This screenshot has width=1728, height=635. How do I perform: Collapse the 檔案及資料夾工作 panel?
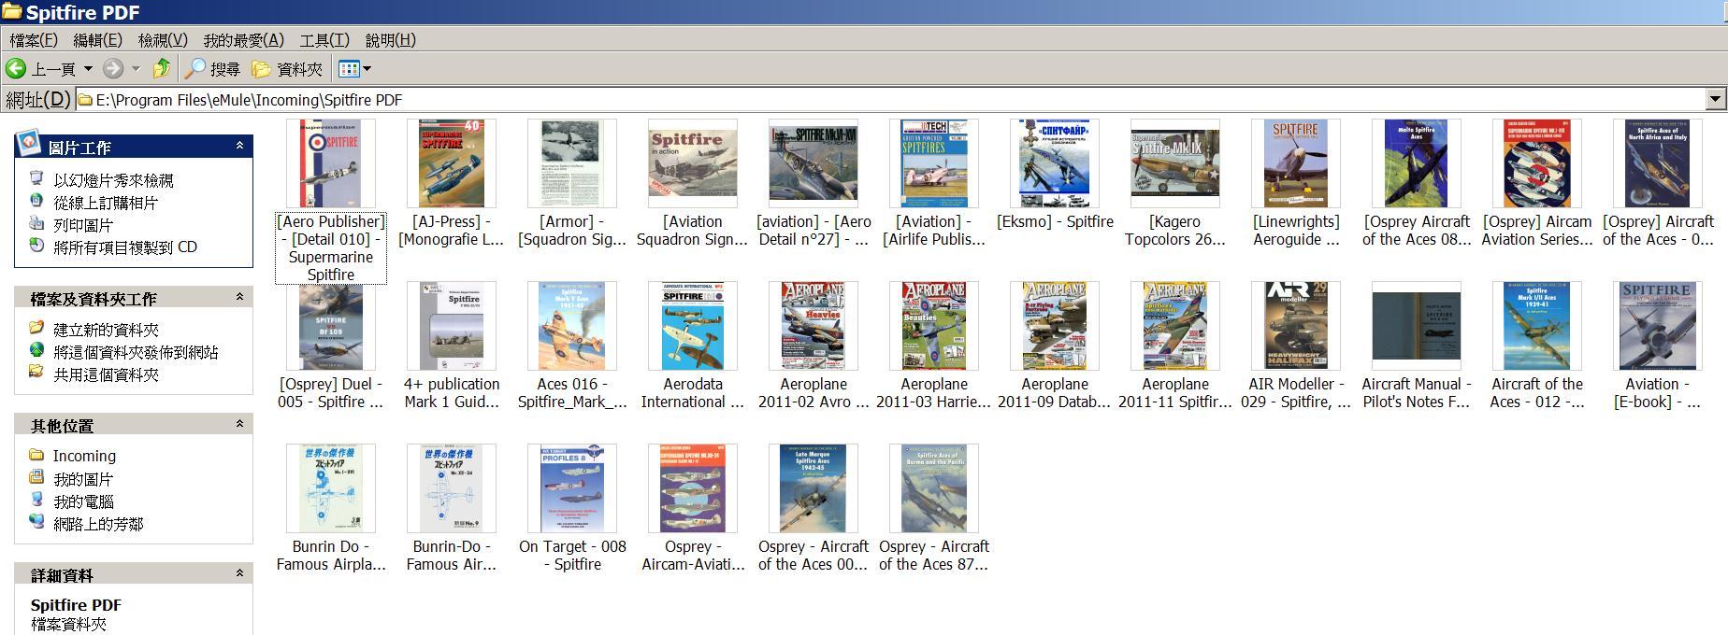pos(239,297)
